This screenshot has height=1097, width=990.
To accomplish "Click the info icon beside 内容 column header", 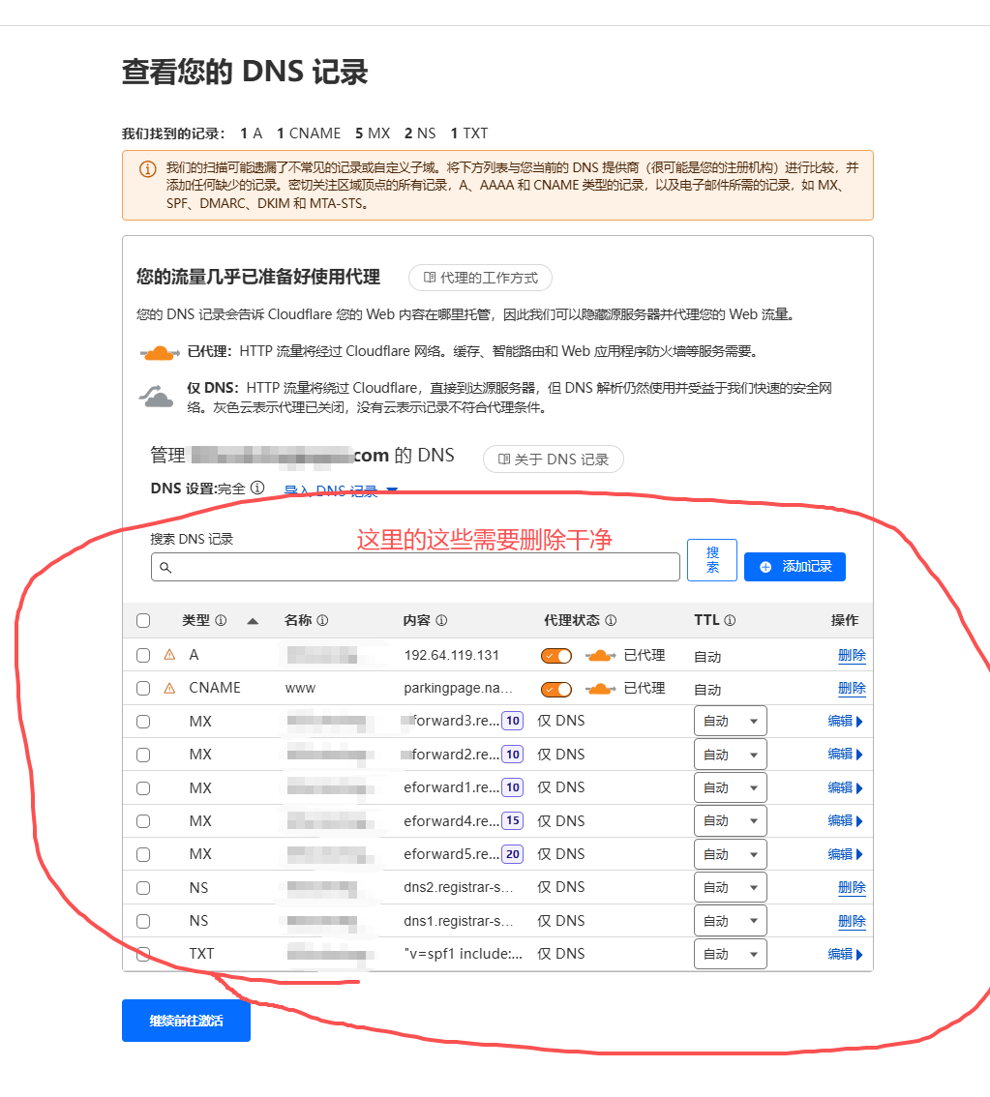I will coord(442,620).
